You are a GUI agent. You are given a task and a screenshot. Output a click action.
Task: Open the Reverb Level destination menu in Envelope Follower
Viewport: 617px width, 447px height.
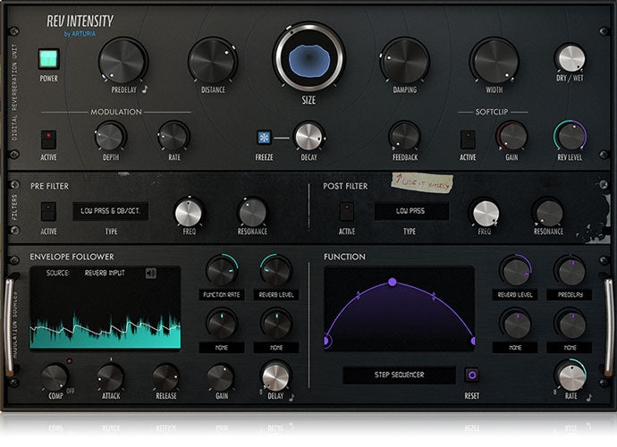tap(276, 295)
